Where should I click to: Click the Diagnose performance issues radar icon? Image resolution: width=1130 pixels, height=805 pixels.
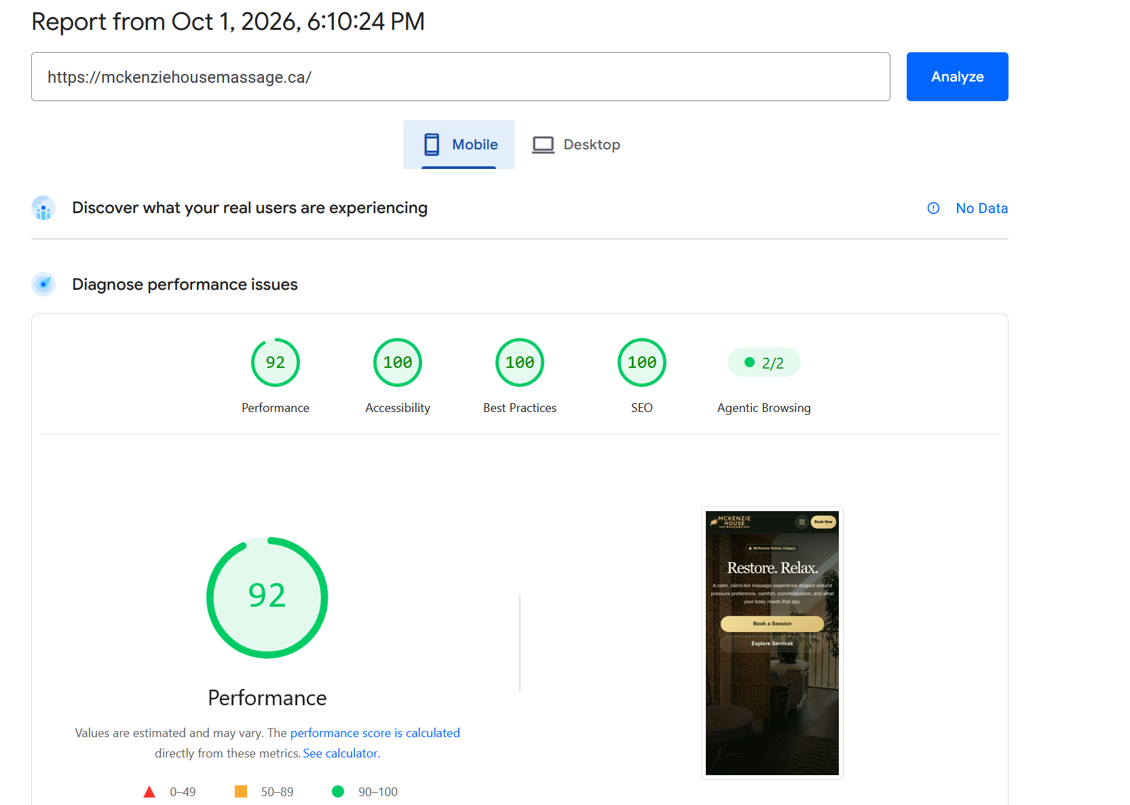tap(43, 284)
